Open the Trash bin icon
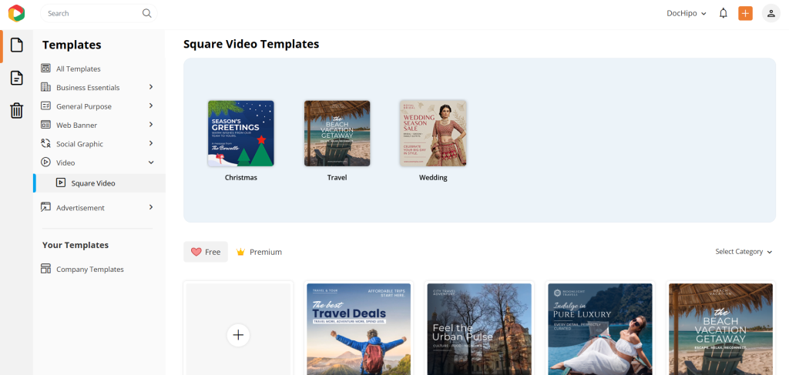 coord(17,110)
